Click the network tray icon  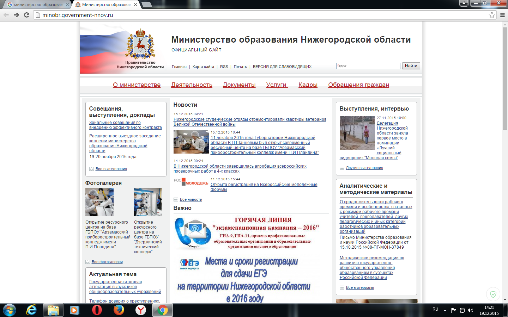tap(462, 310)
